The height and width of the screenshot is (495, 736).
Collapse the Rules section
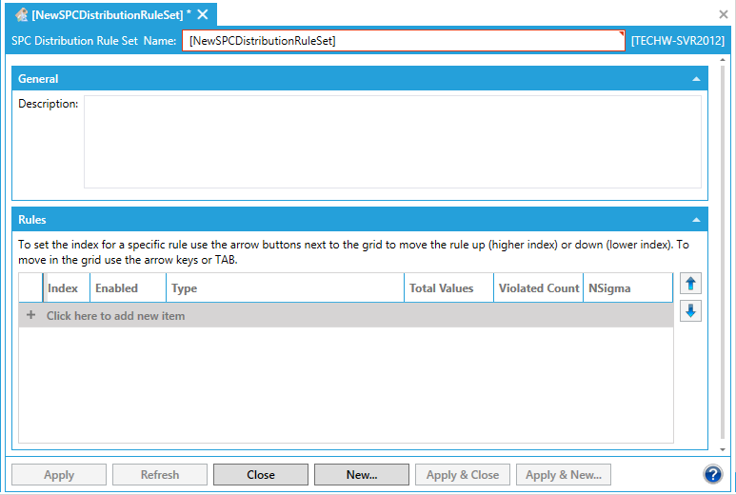pos(696,220)
